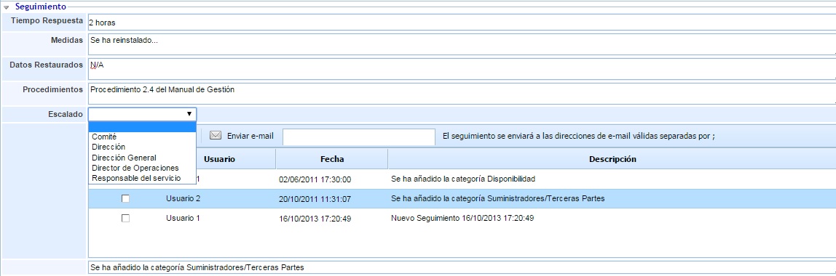The image size is (836, 276).
Task: Click the Usuario column header
Action: (220, 159)
